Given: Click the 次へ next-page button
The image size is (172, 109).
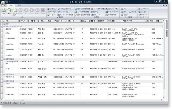Looking at the screenshot, I should [x=32, y=11].
